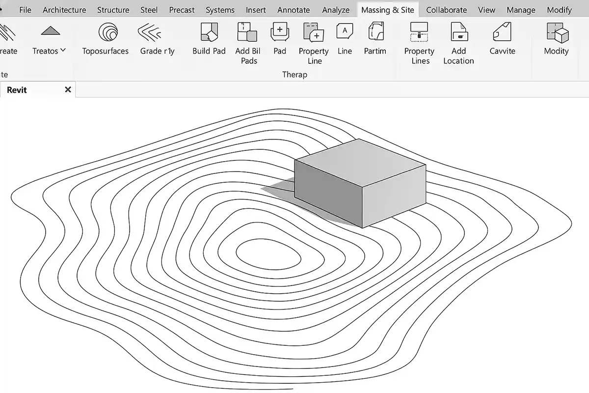Click the Toposurfaces tool icon
This screenshot has width=589, height=393.
click(107, 33)
